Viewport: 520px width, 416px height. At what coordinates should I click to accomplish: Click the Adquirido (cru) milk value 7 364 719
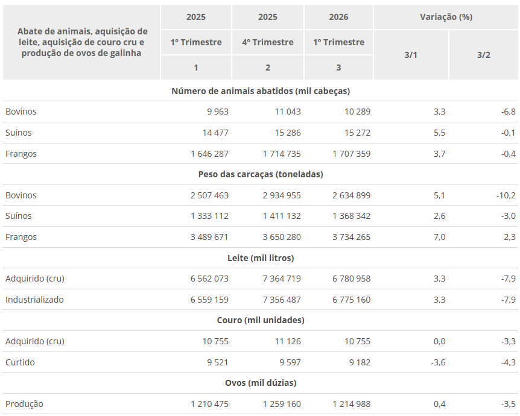[x=282, y=279]
